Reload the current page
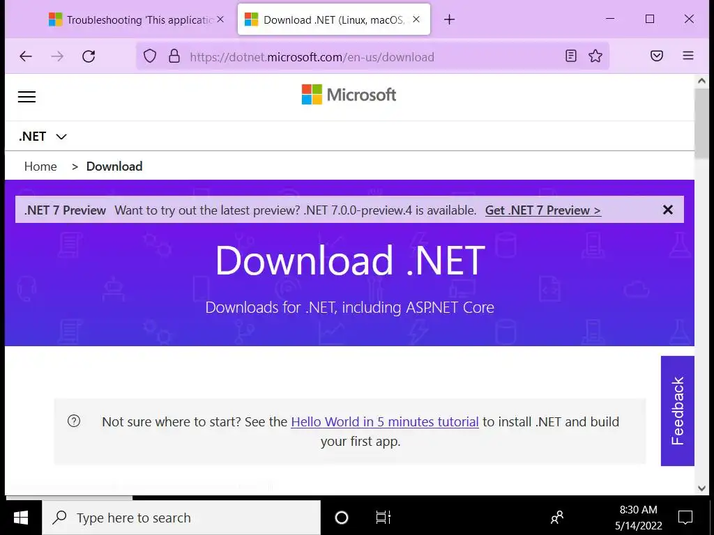Screen dimensions: 714x535 click(x=89, y=56)
